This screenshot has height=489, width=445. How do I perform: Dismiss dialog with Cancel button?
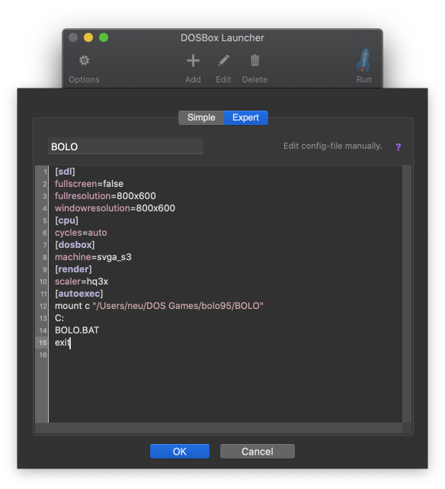[x=258, y=452]
